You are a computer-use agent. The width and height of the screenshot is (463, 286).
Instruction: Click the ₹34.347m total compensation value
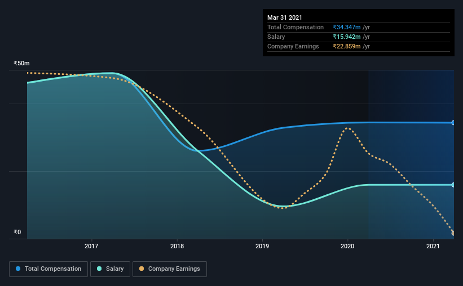[347, 27]
